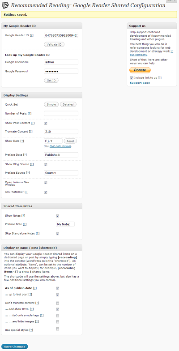Open help tooltip for Number of Posts
The width and height of the screenshot is (179, 351).
point(30,114)
